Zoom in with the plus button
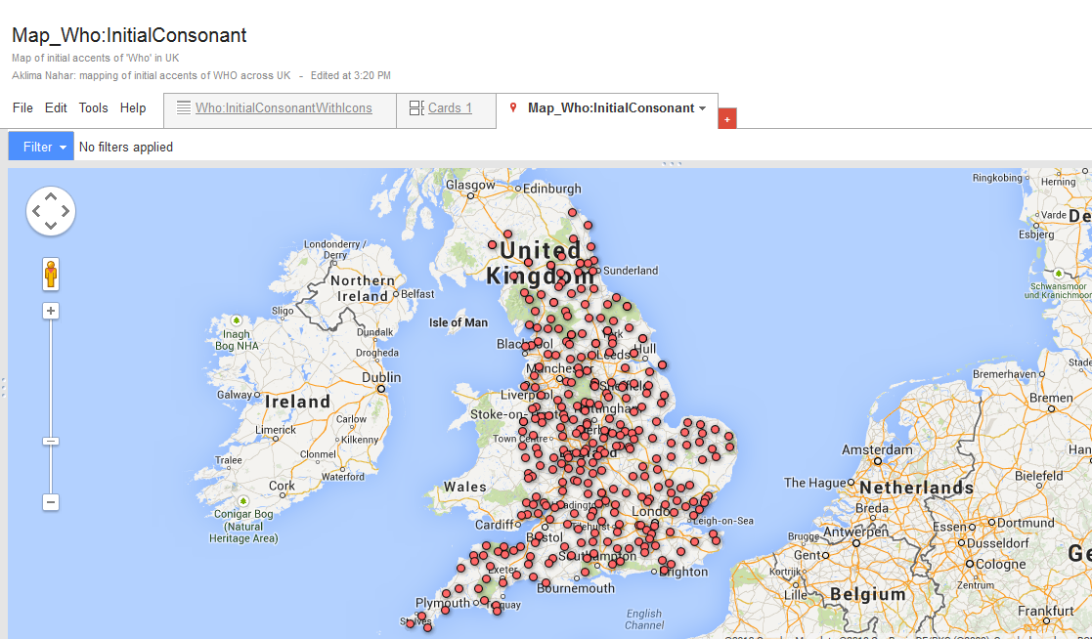 [51, 311]
